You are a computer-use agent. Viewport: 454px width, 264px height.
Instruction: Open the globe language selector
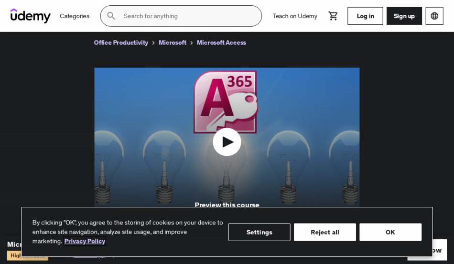434,16
